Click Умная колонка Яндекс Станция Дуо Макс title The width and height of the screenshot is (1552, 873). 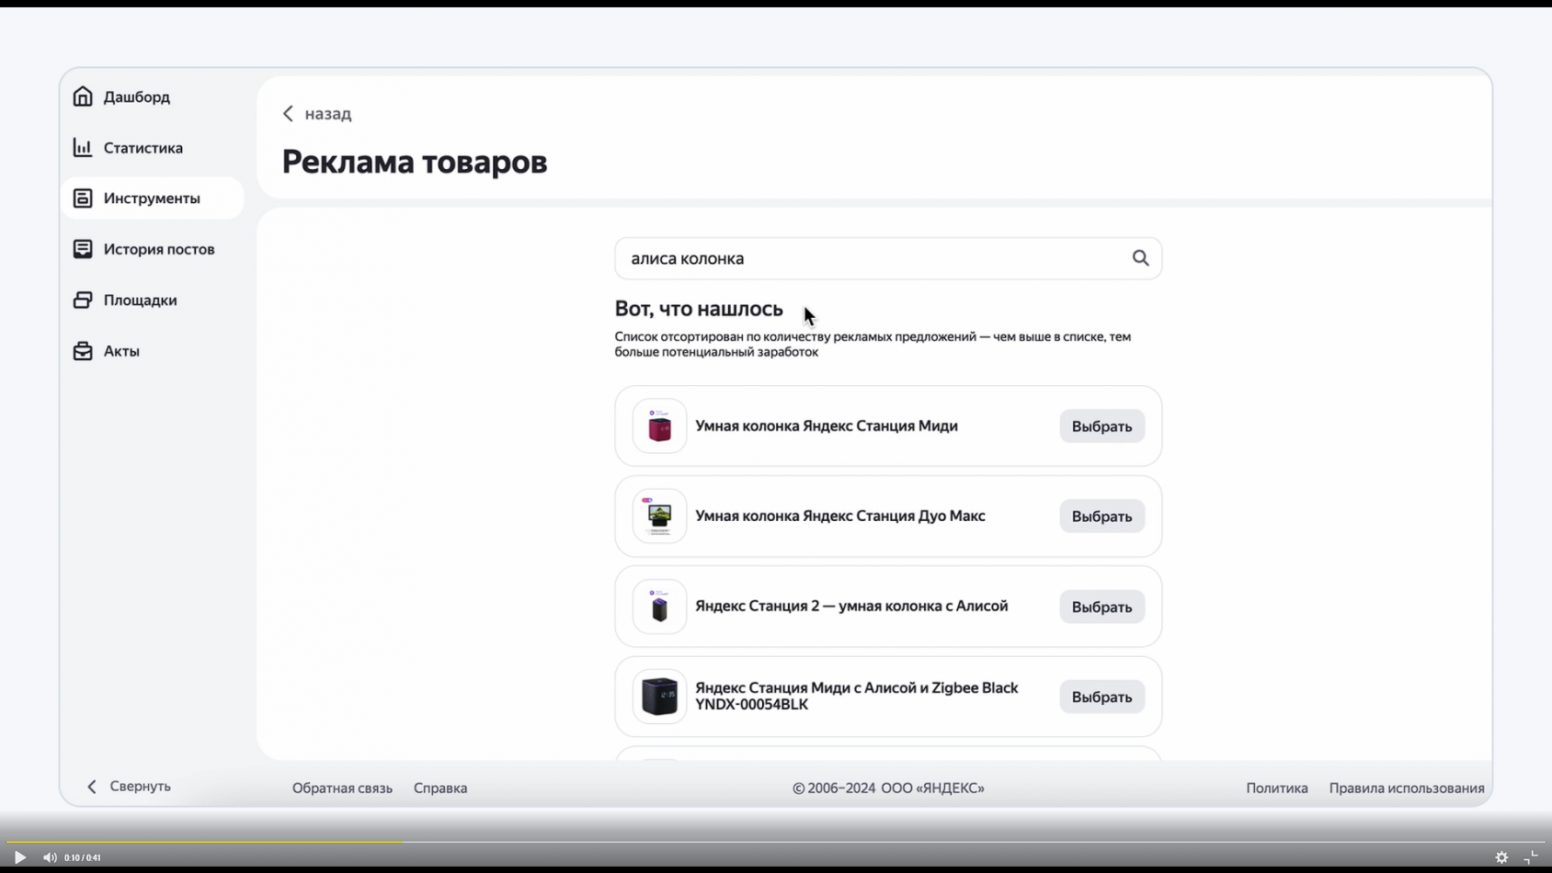(x=840, y=516)
